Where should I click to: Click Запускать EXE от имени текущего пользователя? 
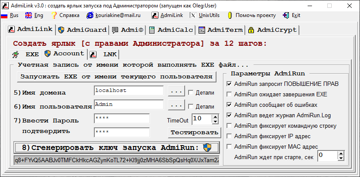pyautogui.click(x=117, y=77)
